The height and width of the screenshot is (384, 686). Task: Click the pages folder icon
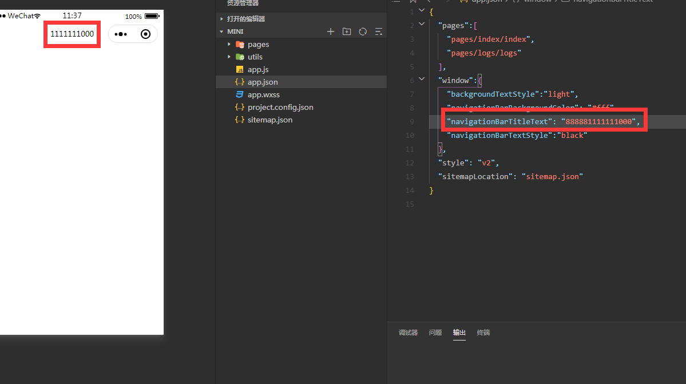(x=240, y=44)
